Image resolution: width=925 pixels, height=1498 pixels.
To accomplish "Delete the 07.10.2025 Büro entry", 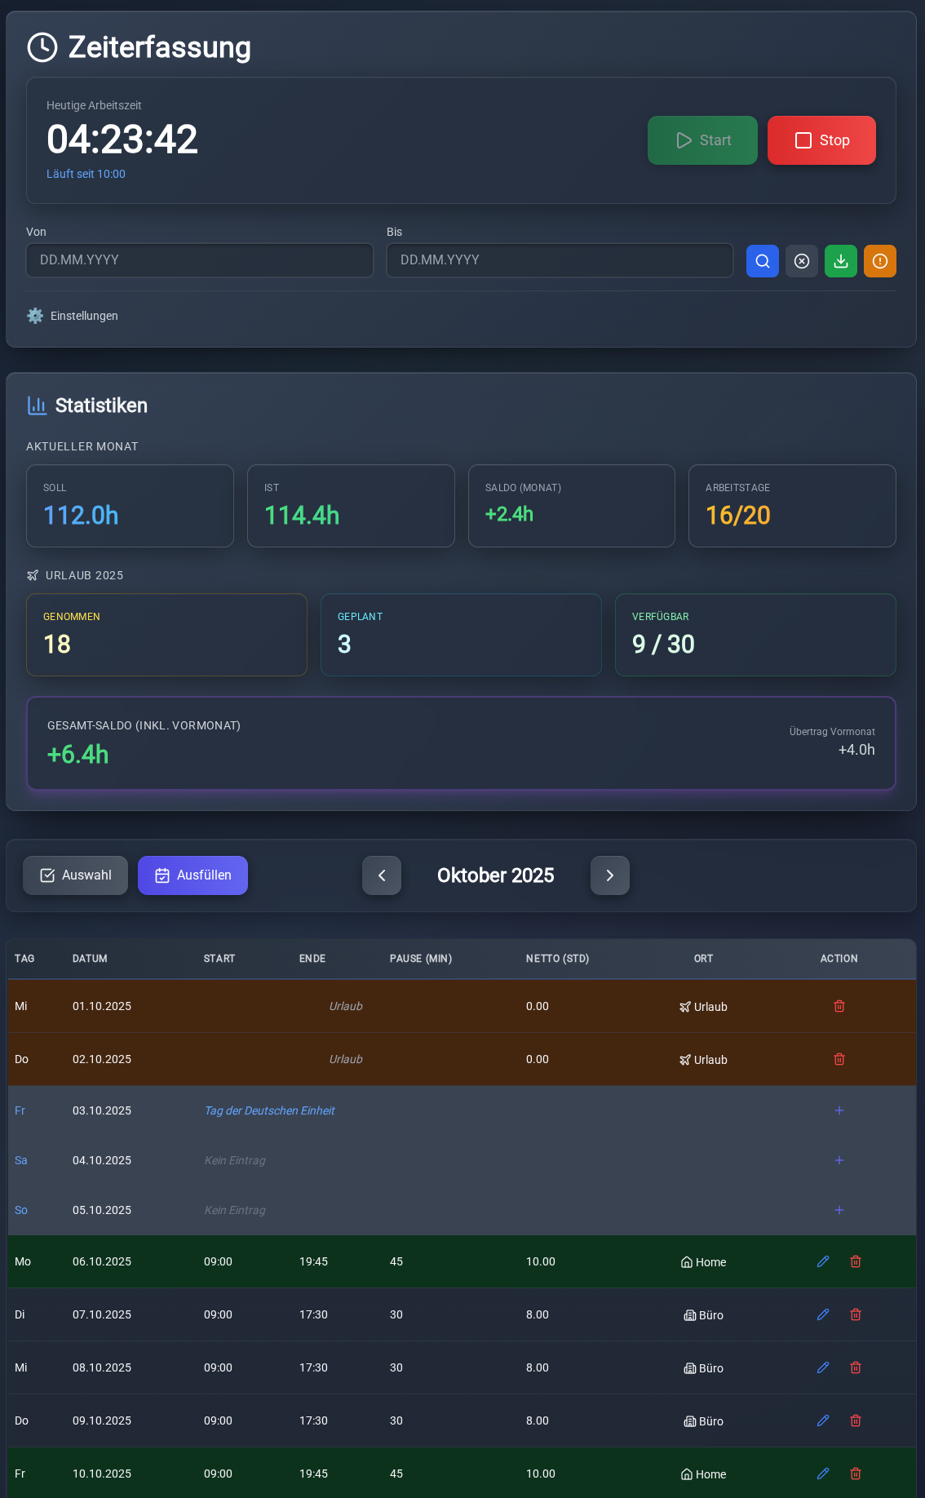I will (855, 1314).
